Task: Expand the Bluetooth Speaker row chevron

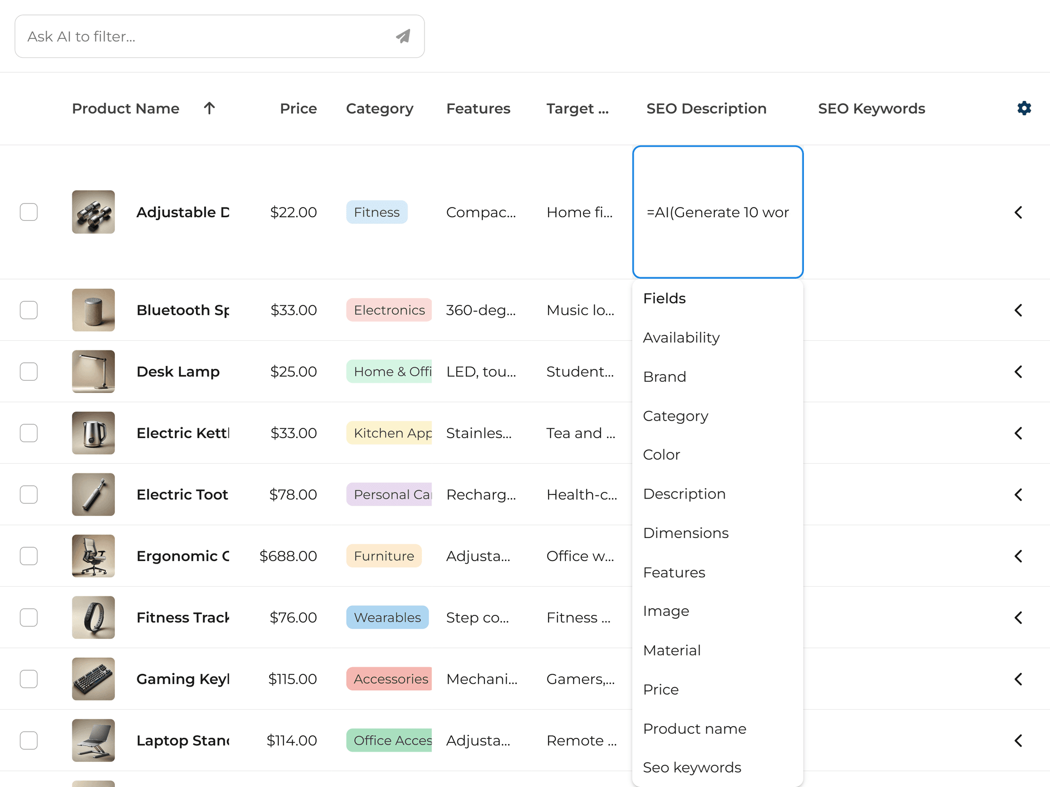Action: point(1018,310)
